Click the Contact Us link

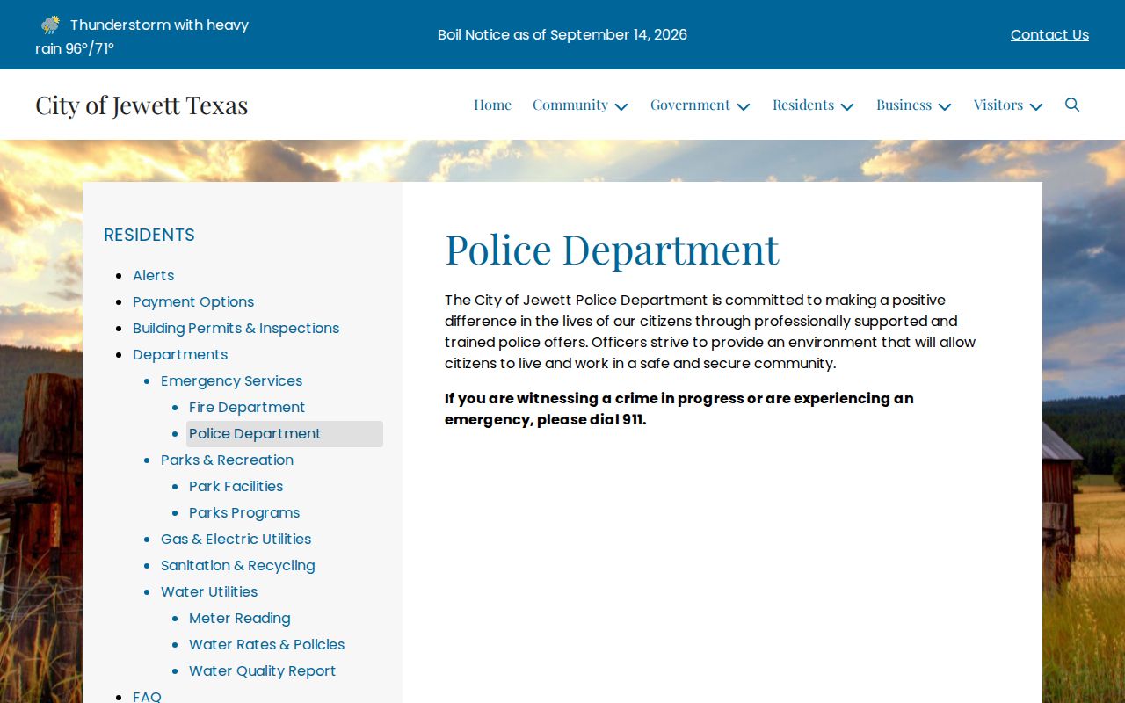click(x=1049, y=34)
